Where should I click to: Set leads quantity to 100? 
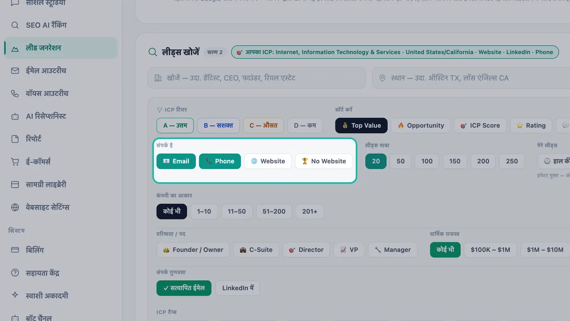point(427,161)
